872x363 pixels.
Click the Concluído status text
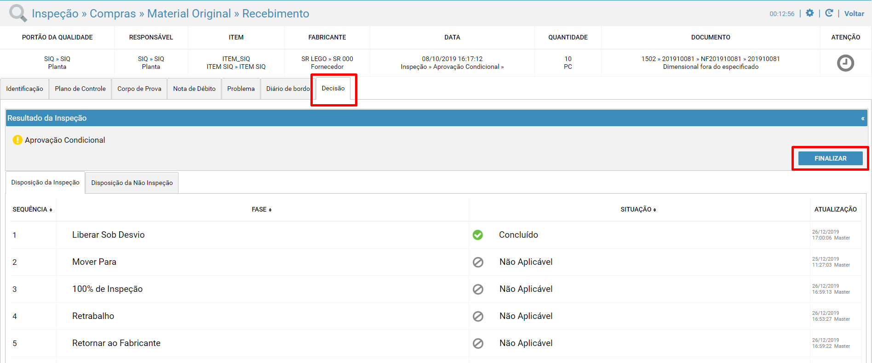[518, 235]
